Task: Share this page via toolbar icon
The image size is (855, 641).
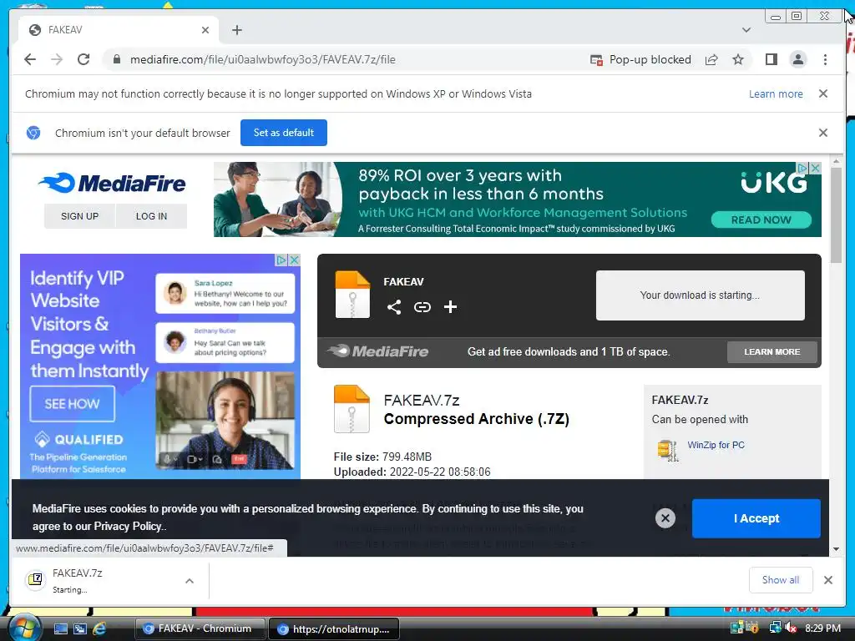Action: [x=711, y=59]
